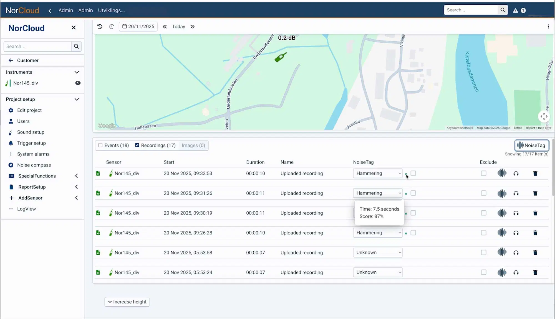Enable the Events (18) checkbox

[x=100, y=145]
